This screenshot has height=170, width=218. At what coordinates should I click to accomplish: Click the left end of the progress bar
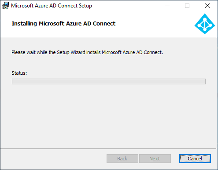click(15, 81)
